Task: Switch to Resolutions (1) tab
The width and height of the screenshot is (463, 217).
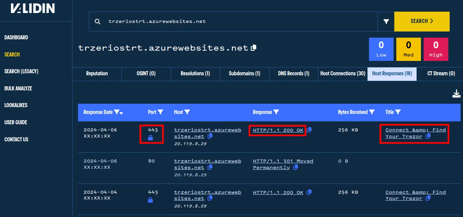Action: (x=195, y=74)
